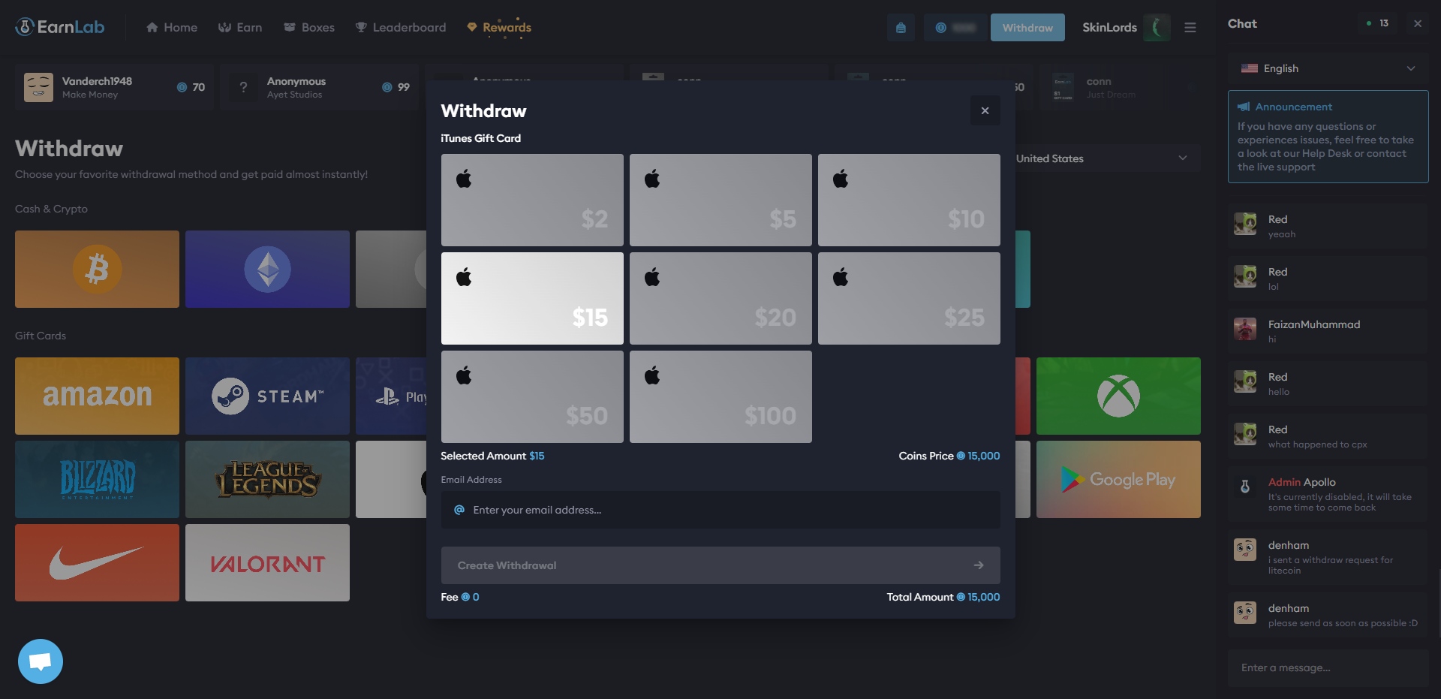Select the $100 iTunes gift card
The image size is (1441, 699).
(x=720, y=396)
